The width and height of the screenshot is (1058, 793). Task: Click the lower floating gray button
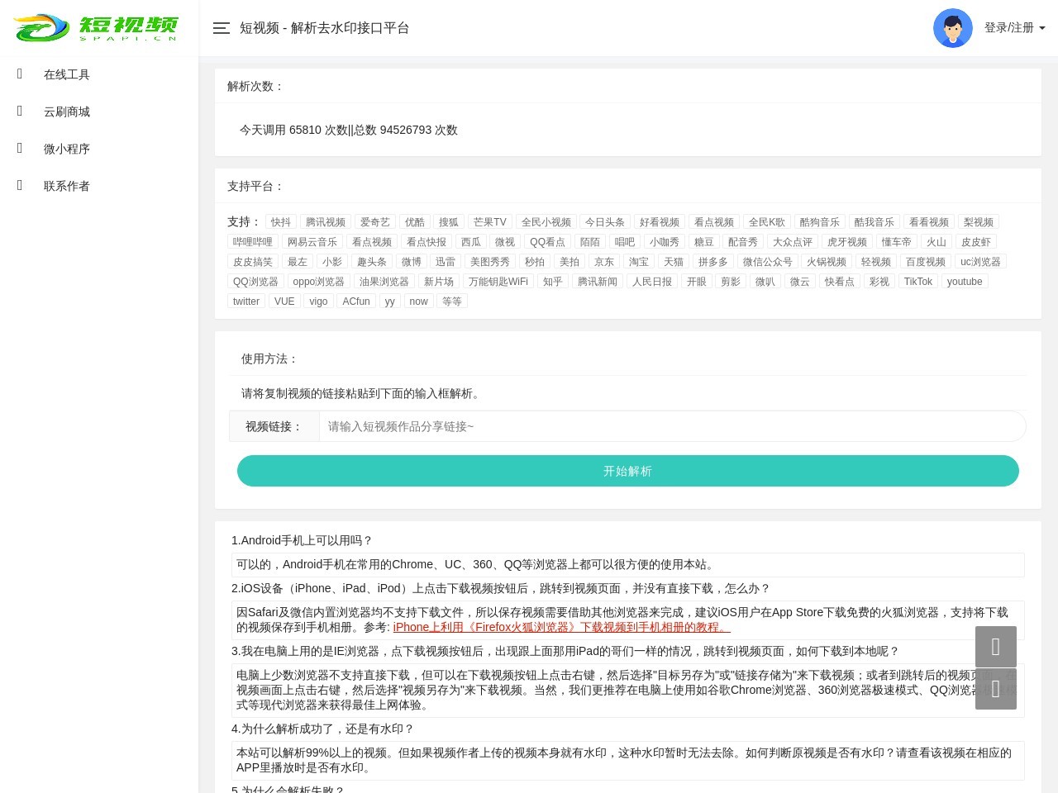click(995, 689)
